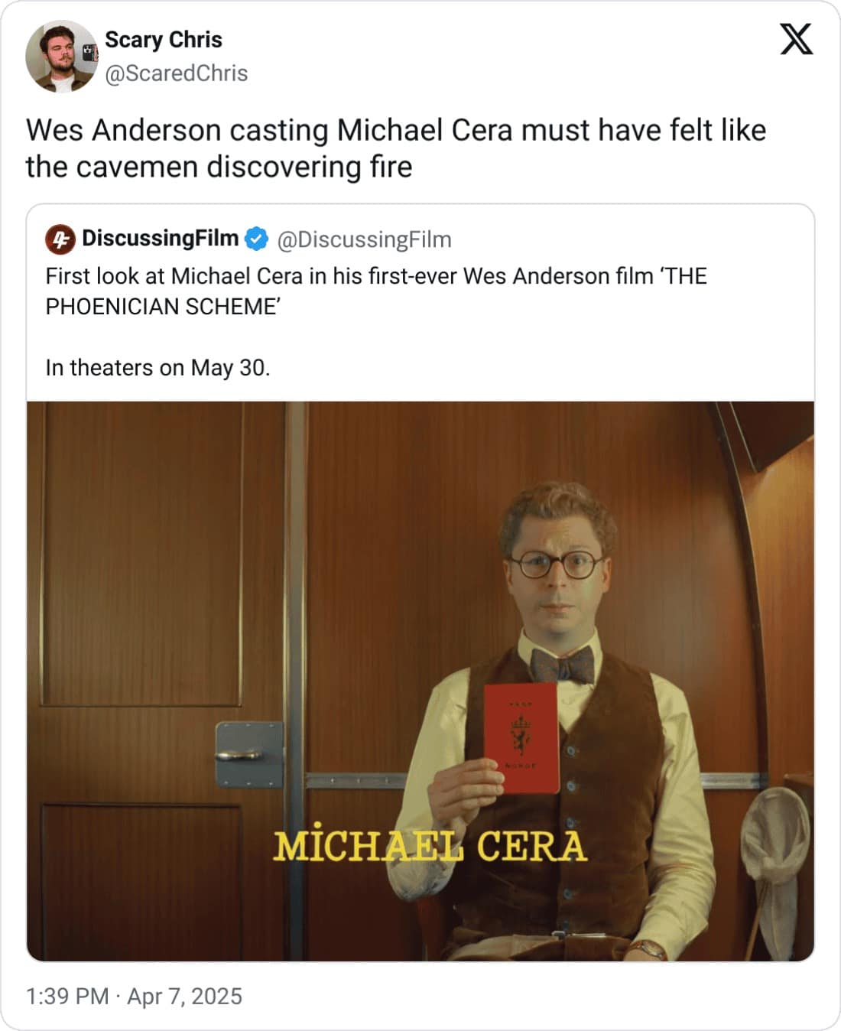Visit the @ScaredChris handle
The width and height of the screenshot is (841, 1031).
click(x=176, y=73)
